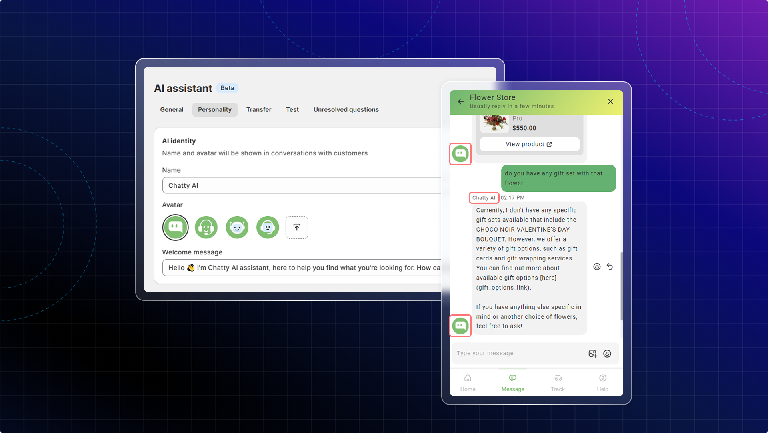This screenshot has width=768, height=433.
Task: Click the Type your message field
Action: point(518,354)
